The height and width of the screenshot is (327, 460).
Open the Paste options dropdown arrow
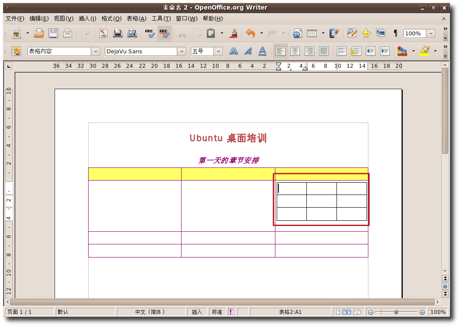point(222,33)
